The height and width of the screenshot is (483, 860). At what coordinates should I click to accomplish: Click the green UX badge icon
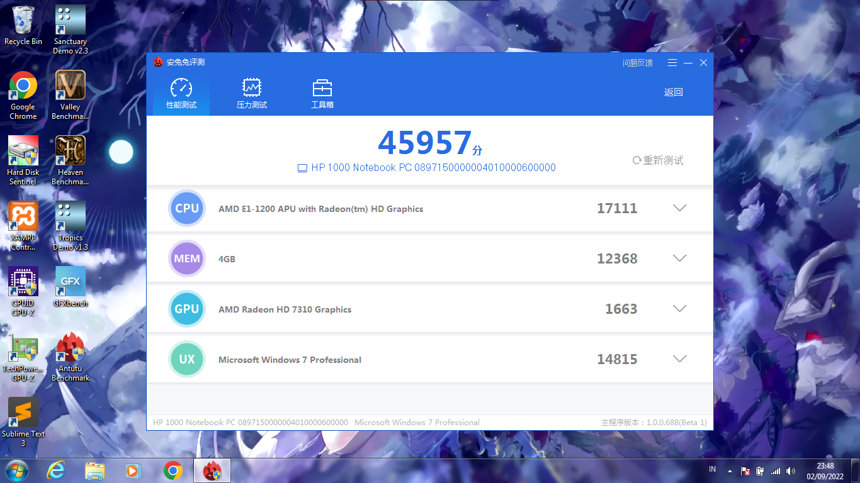[x=187, y=359]
